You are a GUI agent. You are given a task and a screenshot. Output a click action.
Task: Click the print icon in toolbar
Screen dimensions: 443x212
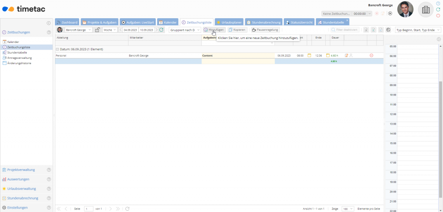(x=388, y=30)
